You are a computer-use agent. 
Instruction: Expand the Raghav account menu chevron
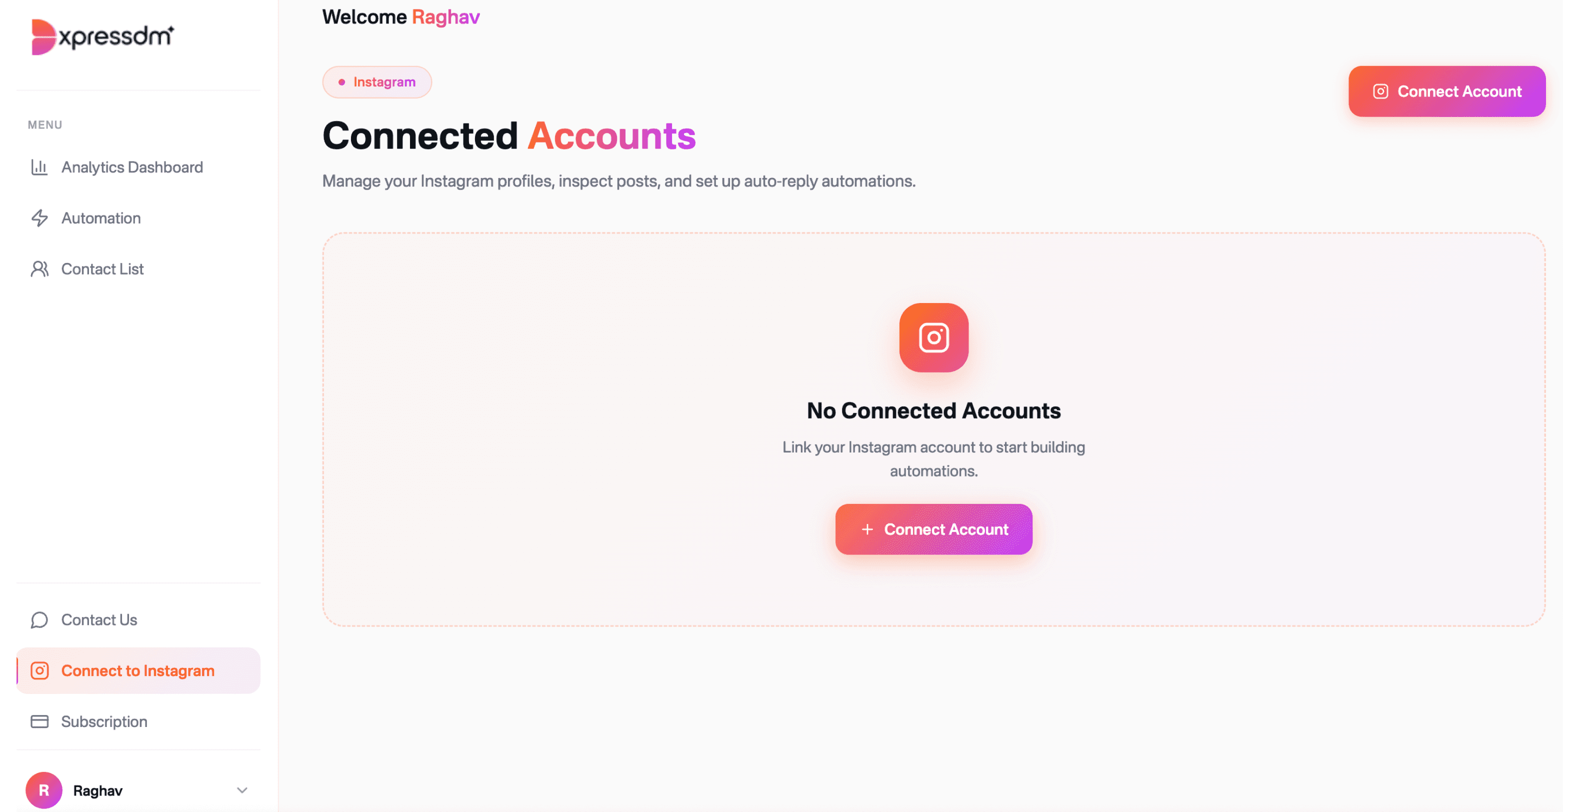(241, 790)
